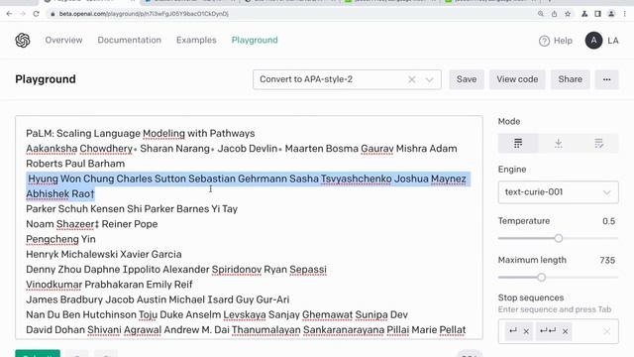
Task: Click the Help question mark icon
Action: click(544, 41)
